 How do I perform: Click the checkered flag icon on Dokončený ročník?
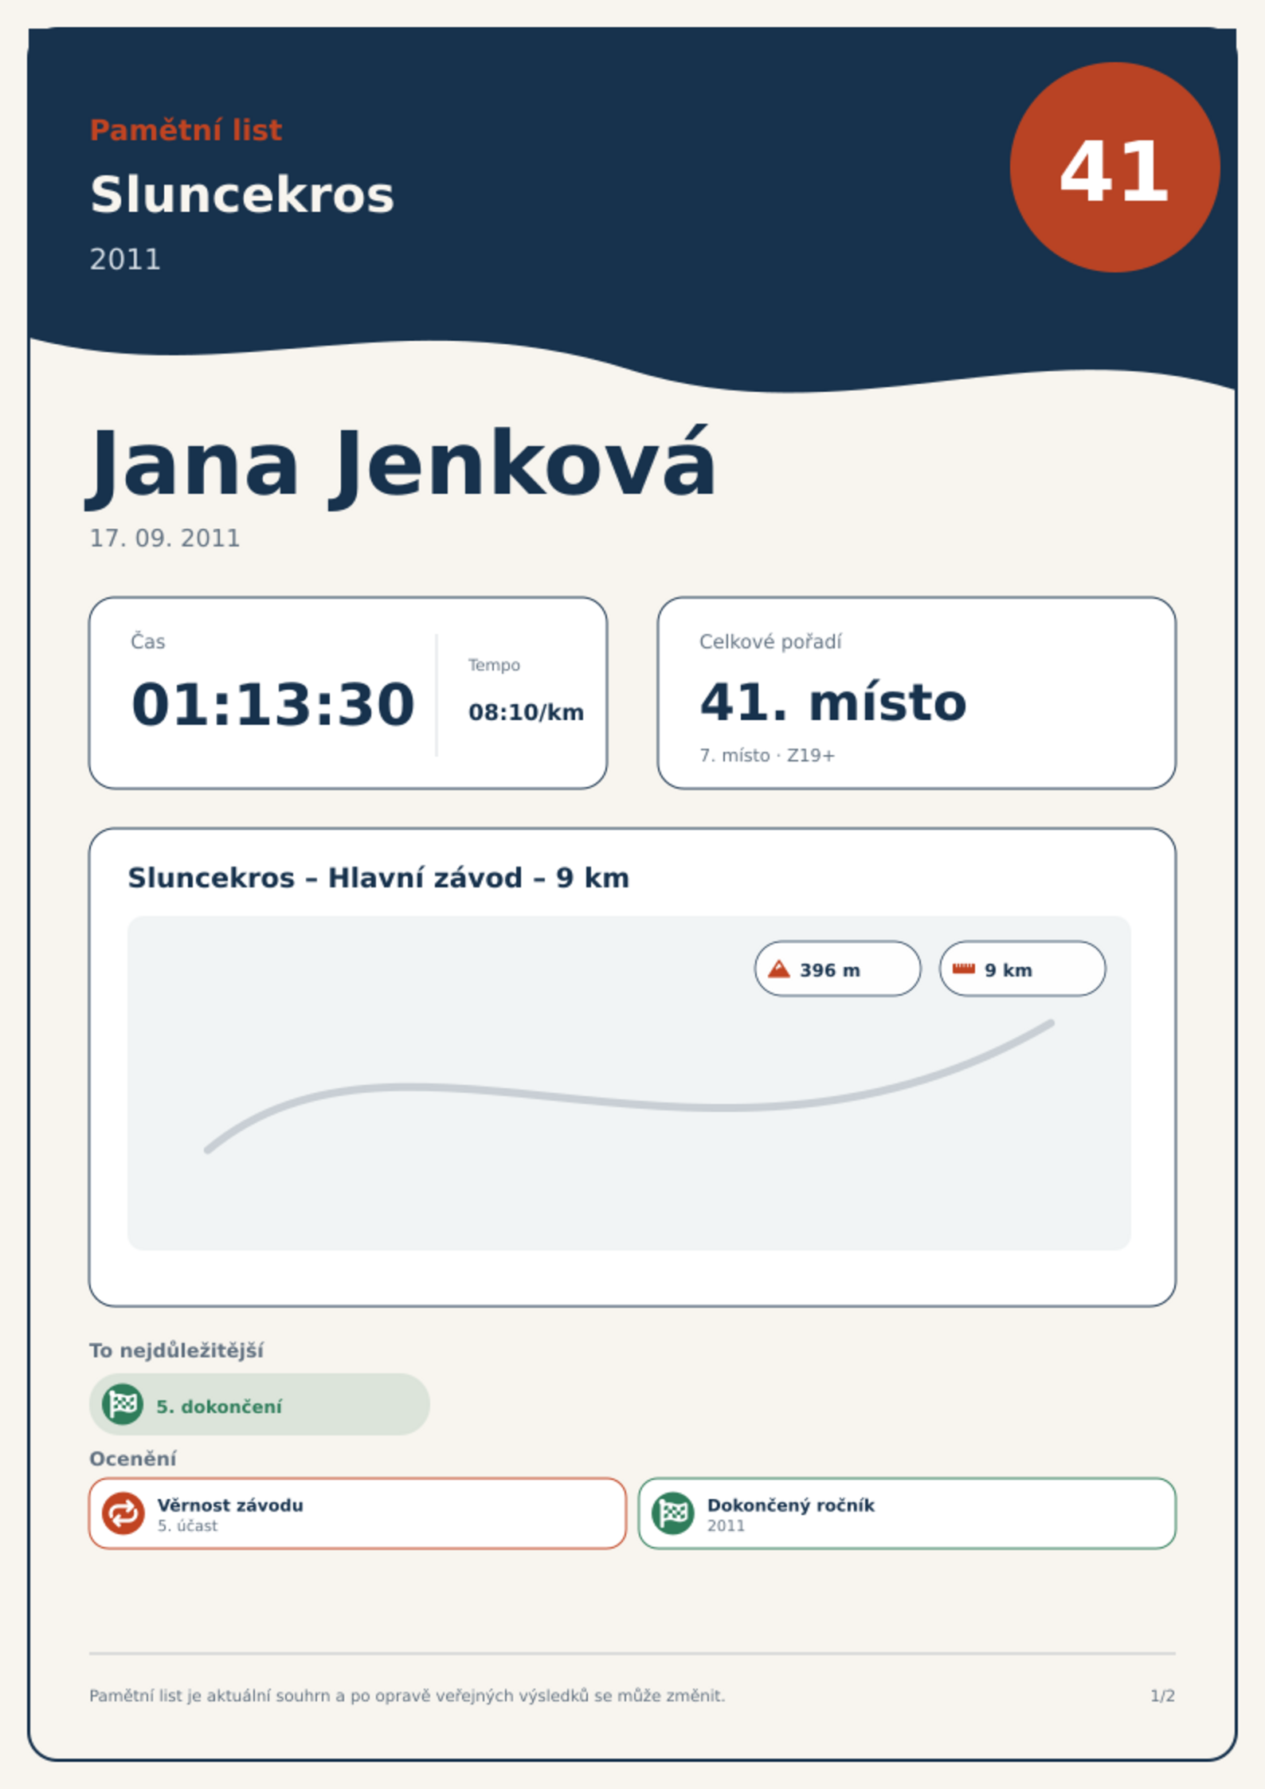(672, 1513)
